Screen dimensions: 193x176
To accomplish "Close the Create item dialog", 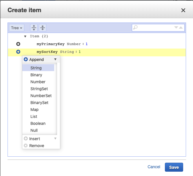I will click(183, 10).
